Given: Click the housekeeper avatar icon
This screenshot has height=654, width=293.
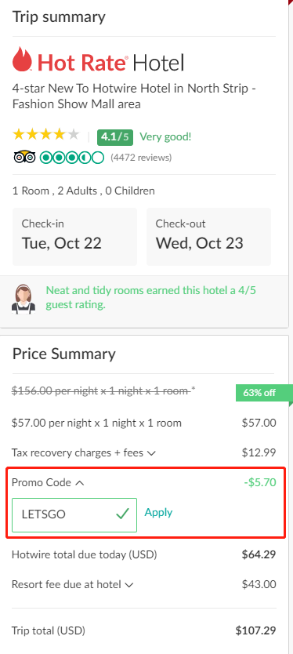Looking at the screenshot, I should (24, 299).
